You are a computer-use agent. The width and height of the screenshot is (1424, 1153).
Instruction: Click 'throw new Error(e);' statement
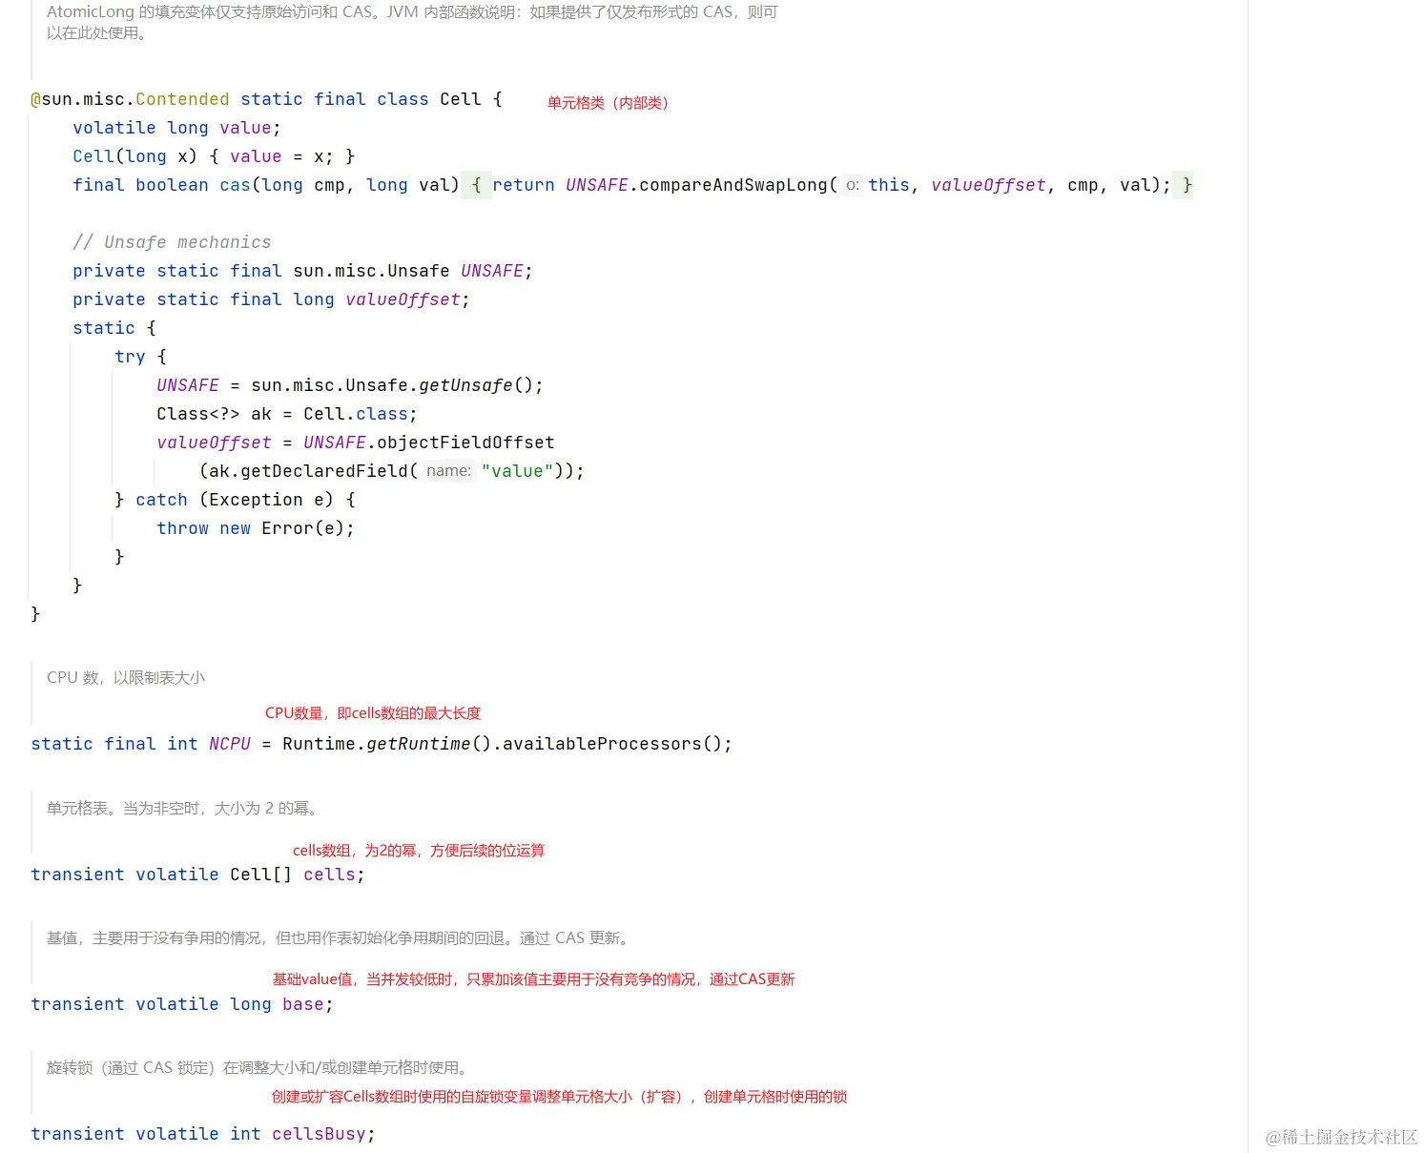pyautogui.click(x=256, y=528)
